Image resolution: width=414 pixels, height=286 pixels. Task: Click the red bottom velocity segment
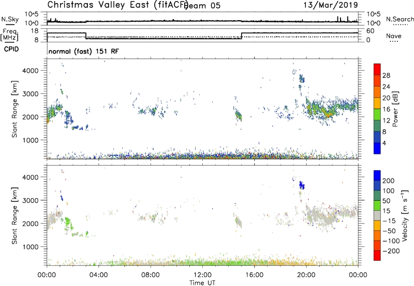click(377, 256)
